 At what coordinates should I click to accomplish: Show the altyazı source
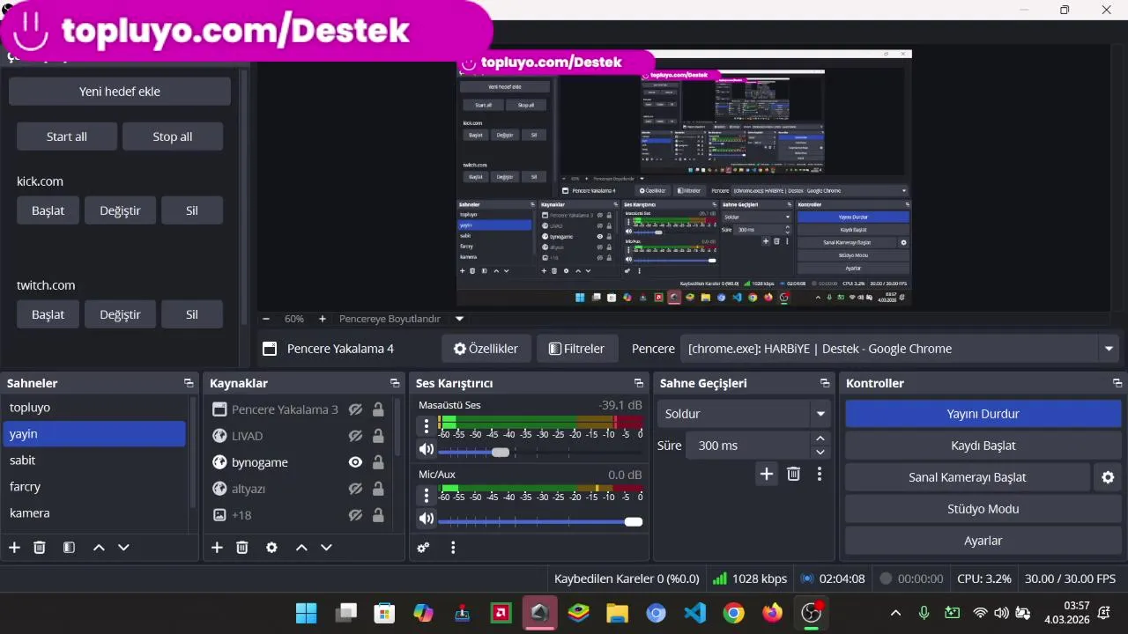point(355,489)
